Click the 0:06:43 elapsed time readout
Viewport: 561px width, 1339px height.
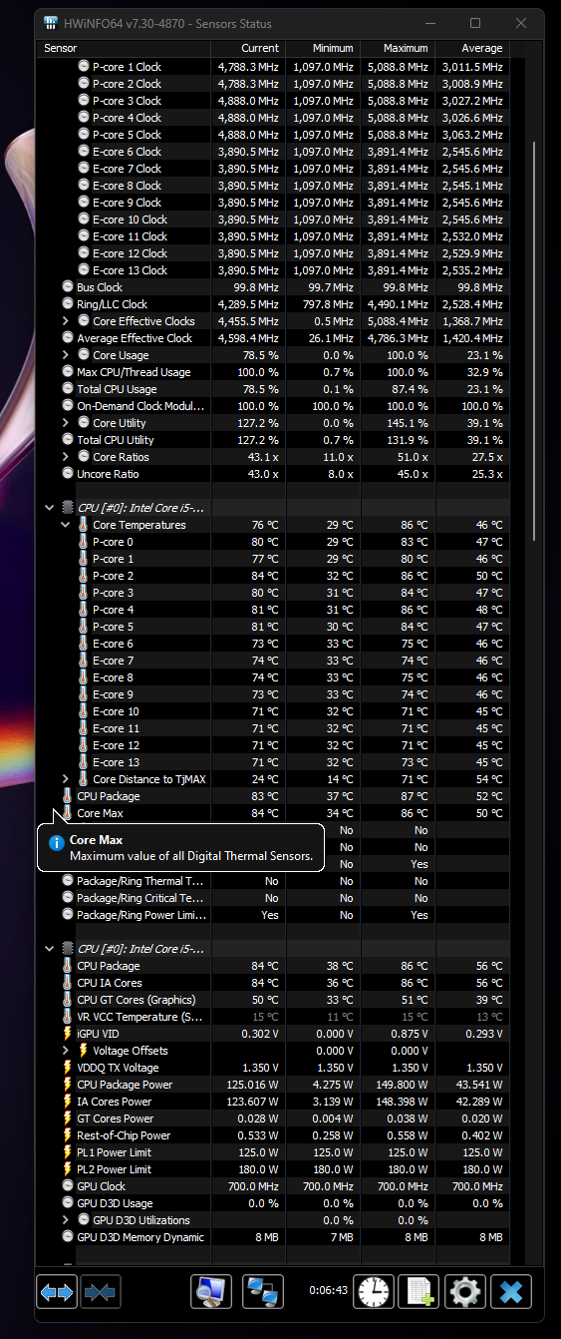click(x=328, y=1290)
